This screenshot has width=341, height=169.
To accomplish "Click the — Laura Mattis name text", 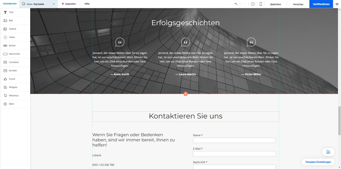I will [x=185, y=74].
